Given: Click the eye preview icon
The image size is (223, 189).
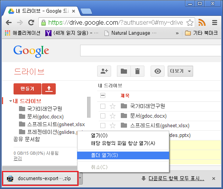Looking at the screenshot, I should pyautogui.click(x=158, y=71).
